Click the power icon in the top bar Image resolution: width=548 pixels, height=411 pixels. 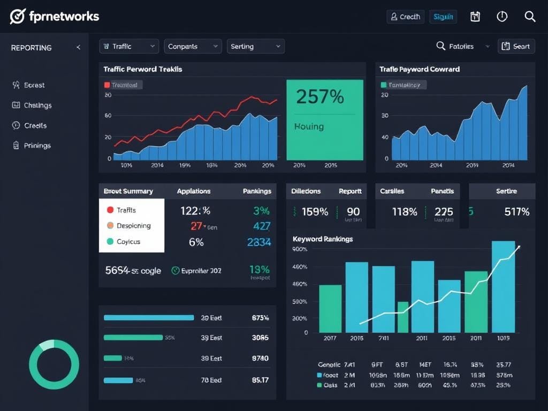pos(502,16)
